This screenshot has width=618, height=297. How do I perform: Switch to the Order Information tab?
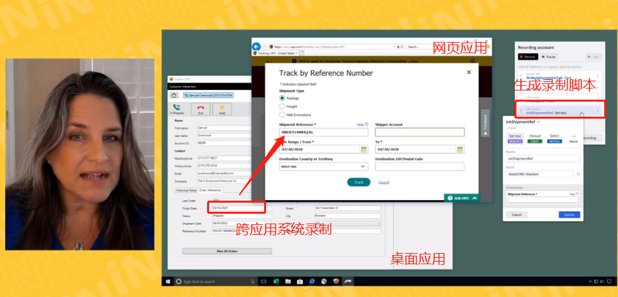click(x=210, y=190)
